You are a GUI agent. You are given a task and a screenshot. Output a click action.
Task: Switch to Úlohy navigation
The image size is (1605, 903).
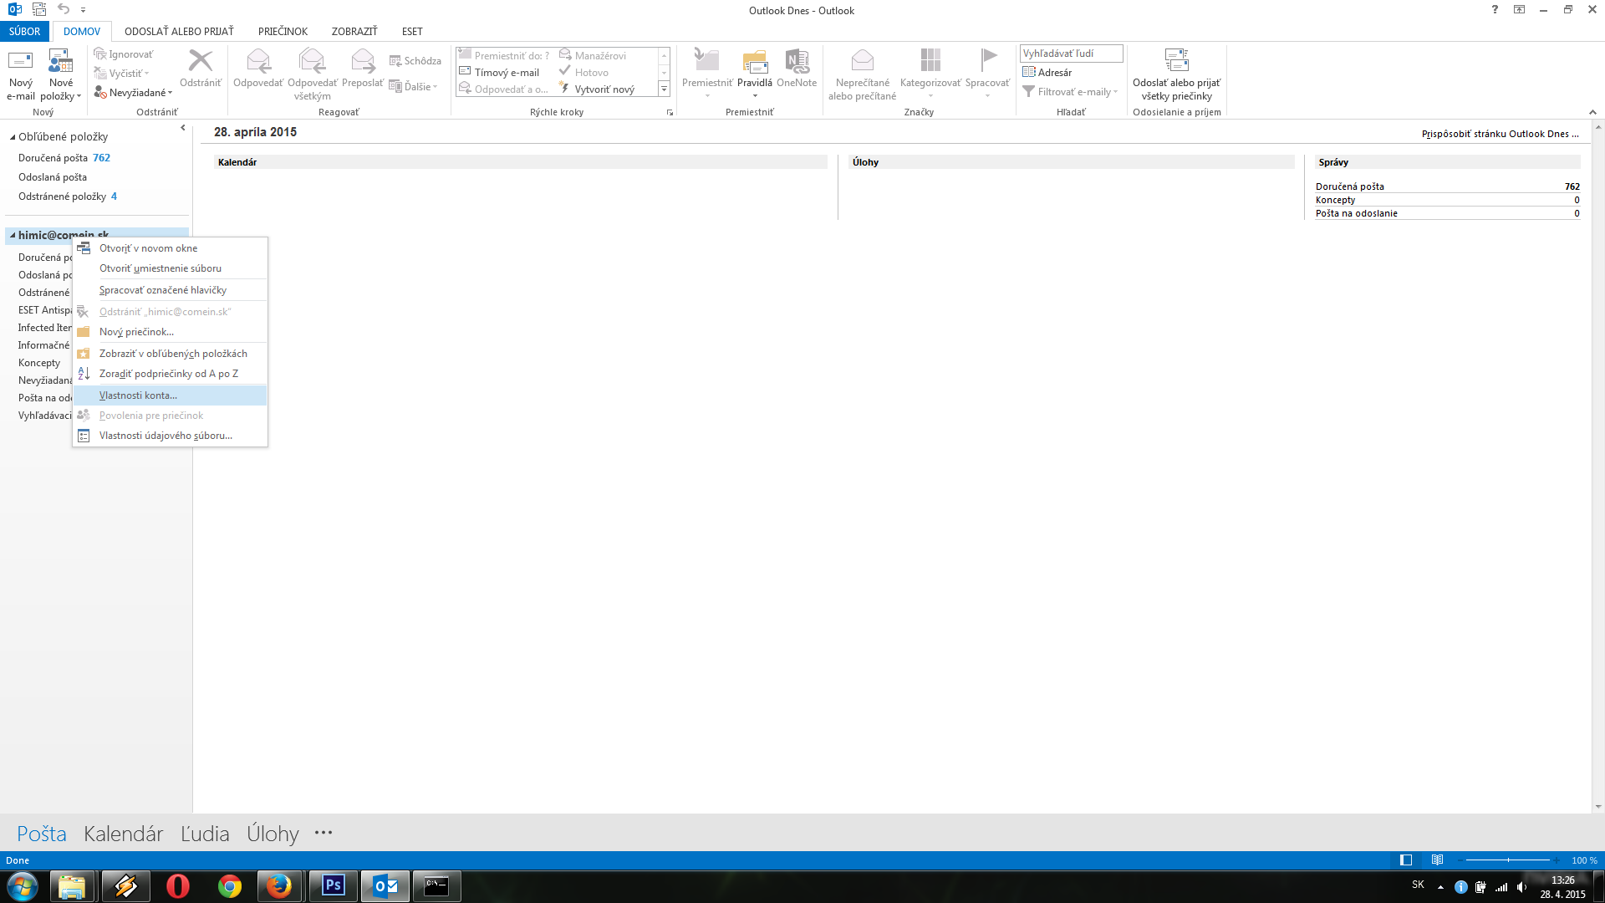[x=273, y=834]
